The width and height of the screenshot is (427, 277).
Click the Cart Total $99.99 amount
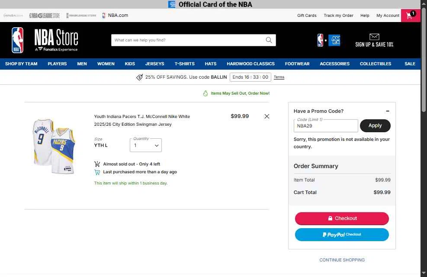tap(382, 192)
